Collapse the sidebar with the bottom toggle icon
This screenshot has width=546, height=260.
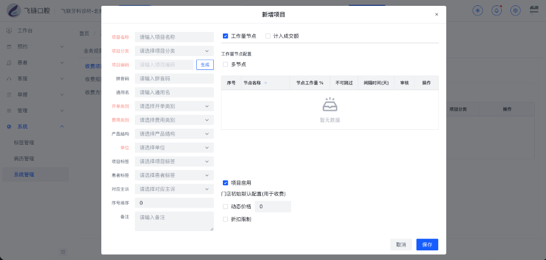click(63, 251)
